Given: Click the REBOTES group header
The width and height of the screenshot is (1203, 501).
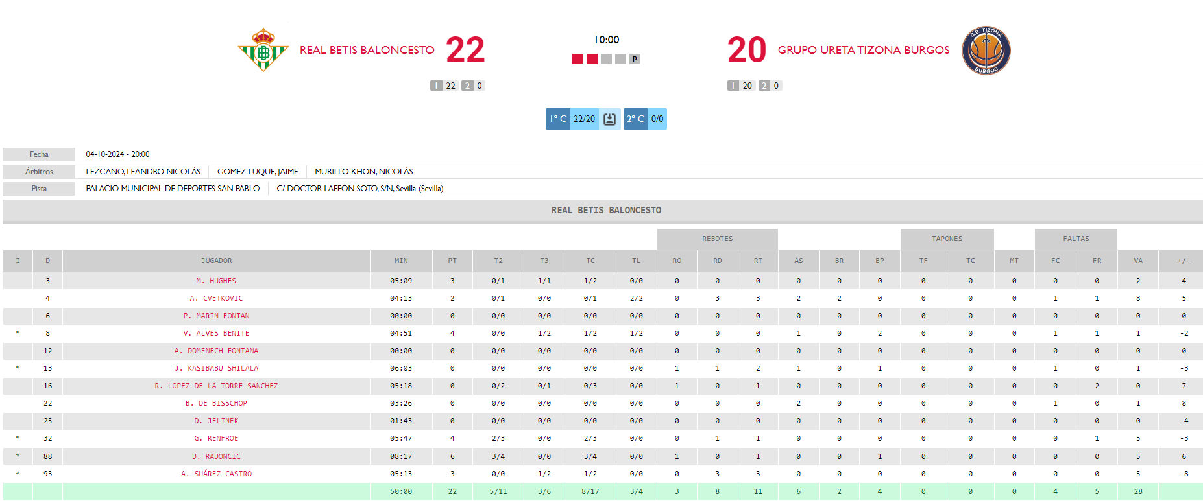Looking at the screenshot, I should pyautogui.click(x=717, y=239).
